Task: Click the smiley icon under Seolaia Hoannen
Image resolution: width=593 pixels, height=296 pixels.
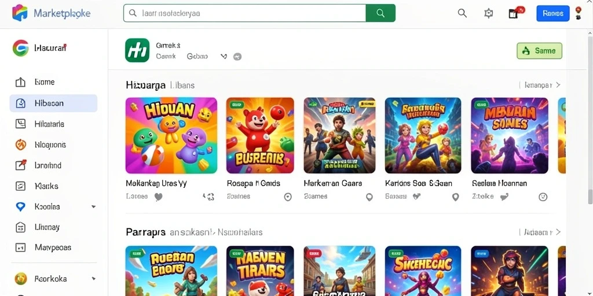Action: [x=543, y=197]
